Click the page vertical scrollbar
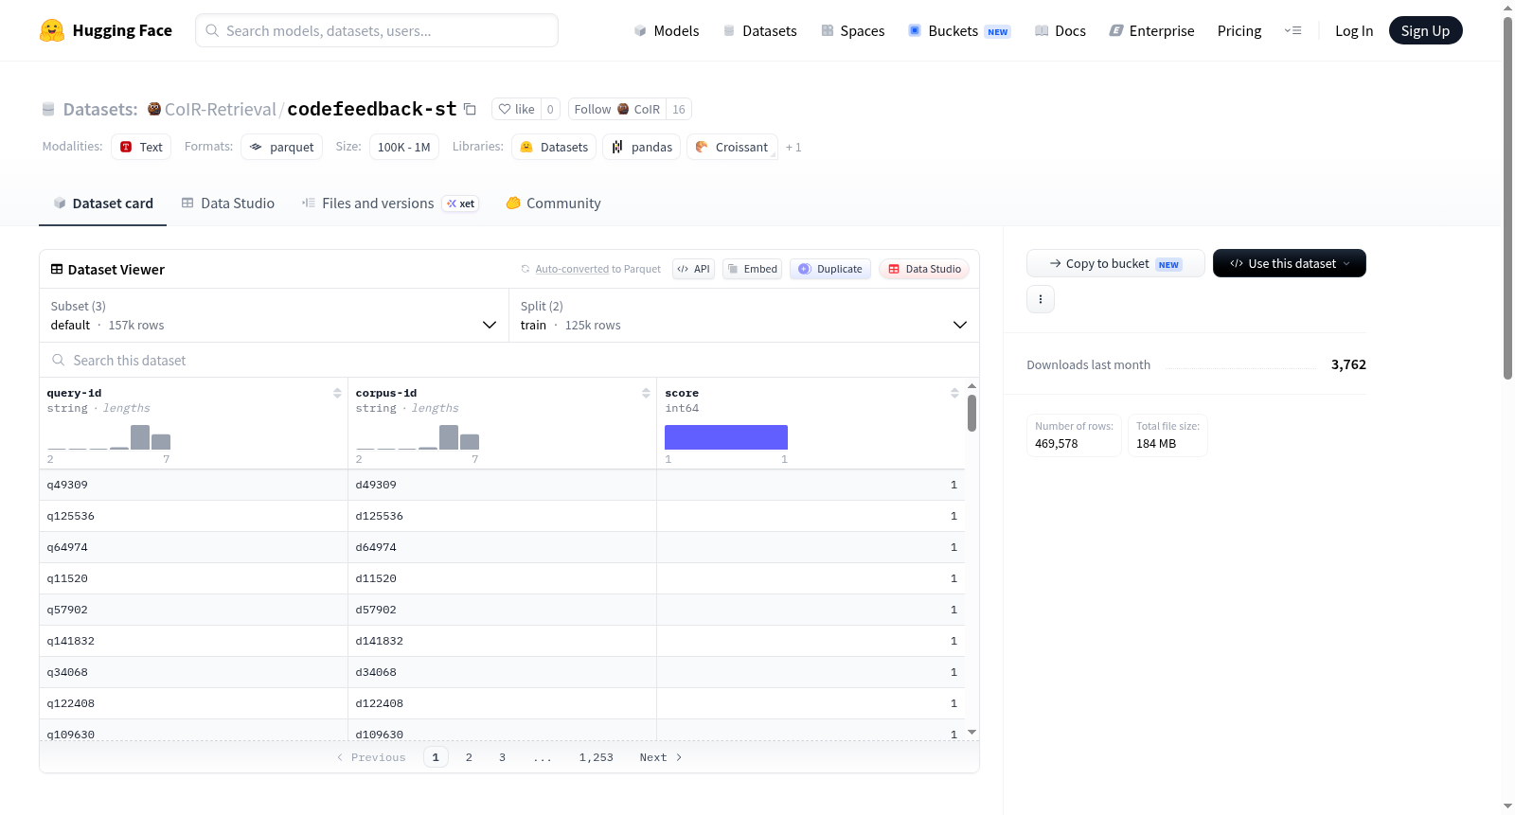This screenshot has width=1515, height=815. coord(1508,198)
